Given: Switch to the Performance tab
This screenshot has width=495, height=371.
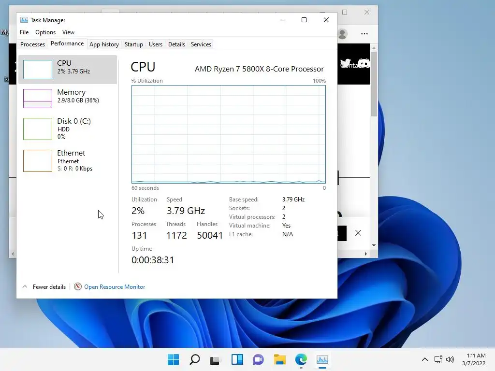Looking at the screenshot, I should [x=67, y=43].
